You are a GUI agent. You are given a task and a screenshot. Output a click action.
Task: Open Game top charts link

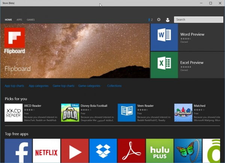63,86
